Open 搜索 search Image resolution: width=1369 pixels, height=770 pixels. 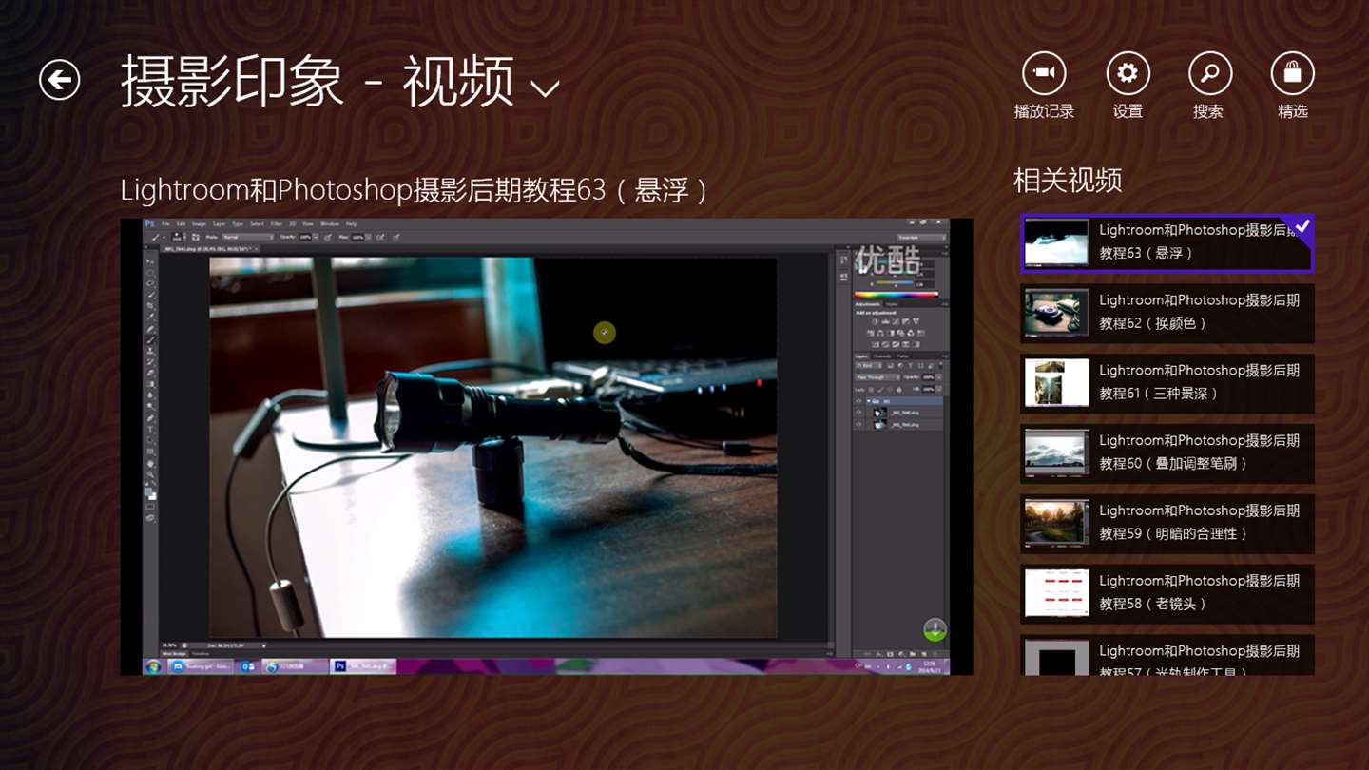click(x=1209, y=87)
